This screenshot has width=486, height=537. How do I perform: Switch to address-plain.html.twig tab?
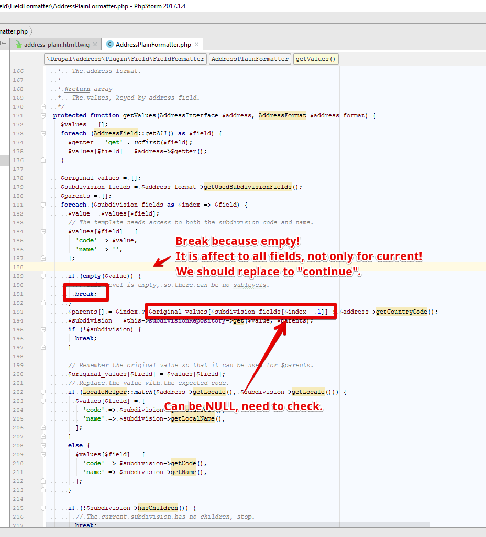click(56, 45)
